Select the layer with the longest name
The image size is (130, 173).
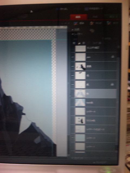coord(93,129)
